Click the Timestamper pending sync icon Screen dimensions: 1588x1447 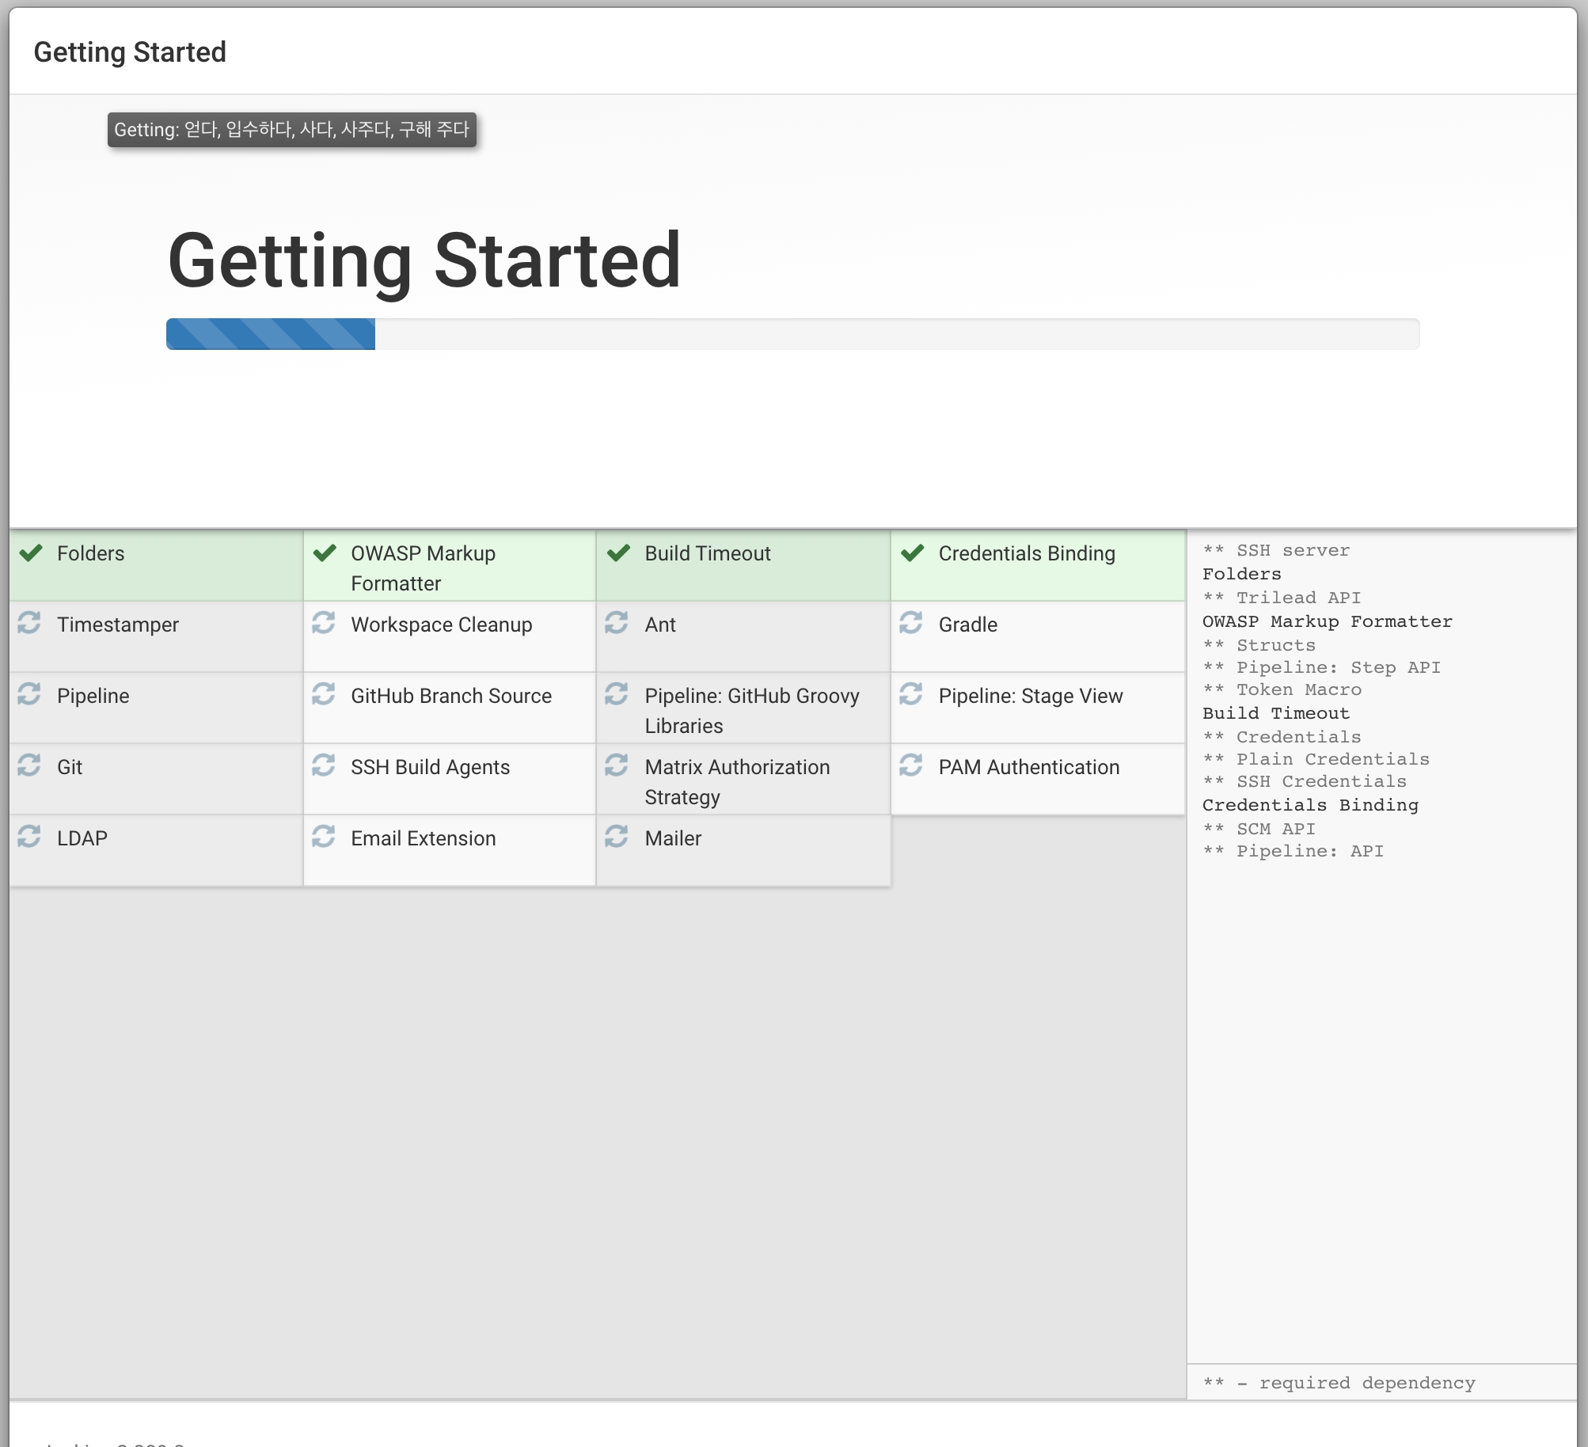(29, 623)
